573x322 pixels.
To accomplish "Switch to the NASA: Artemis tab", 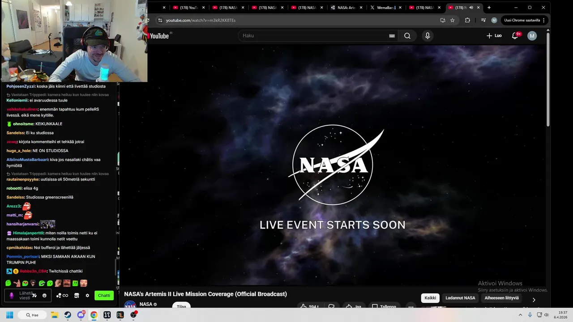I will [346, 8].
